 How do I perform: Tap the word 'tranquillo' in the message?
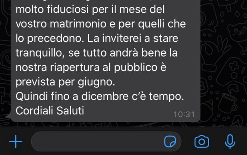click(40, 53)
